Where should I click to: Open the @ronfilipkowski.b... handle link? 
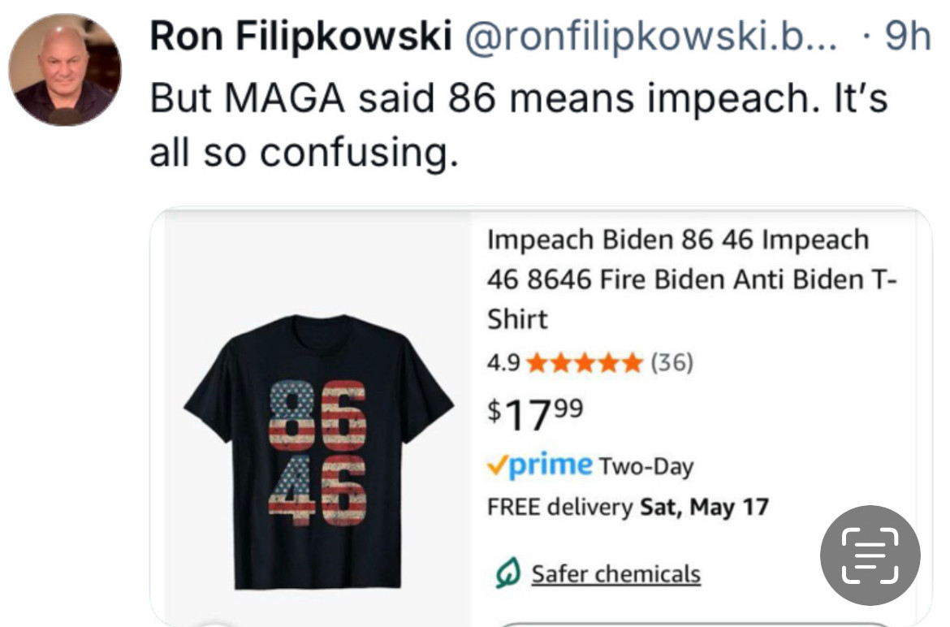(650, 37)
